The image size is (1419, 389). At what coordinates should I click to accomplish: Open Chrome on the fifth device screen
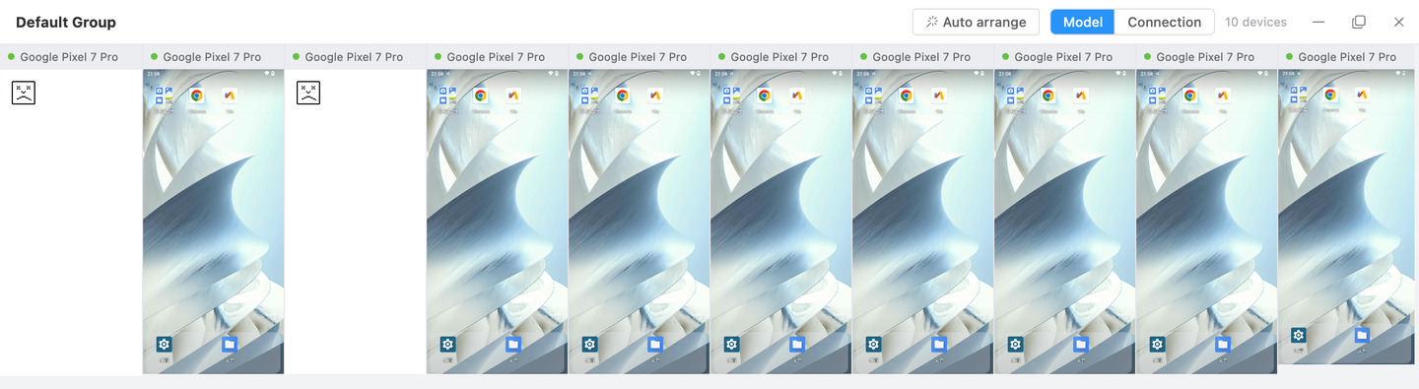click(x=622, y=96)
